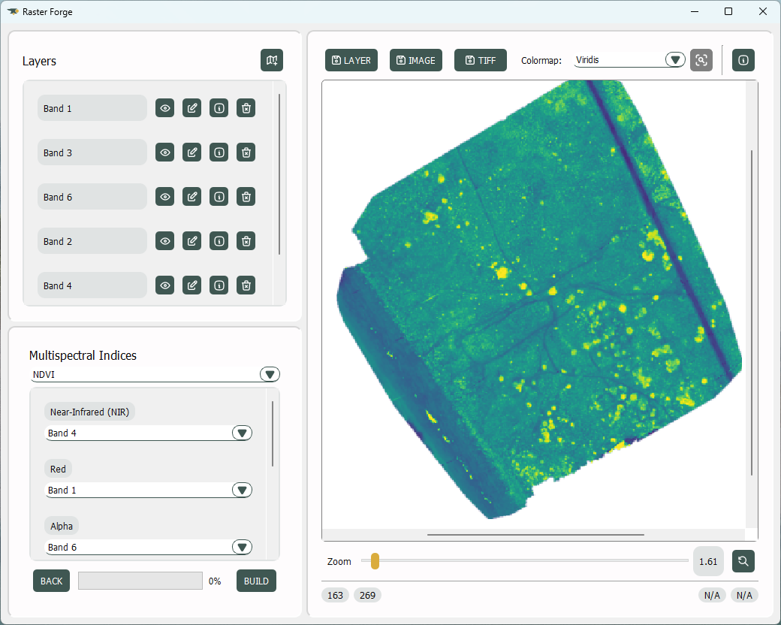Click the image viewer vertical scrollbar

(x=752, y=312)
